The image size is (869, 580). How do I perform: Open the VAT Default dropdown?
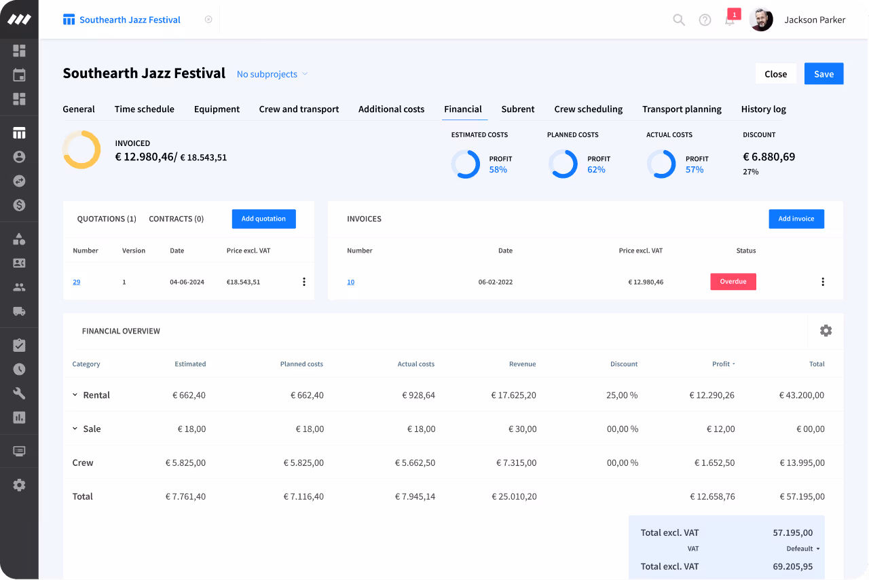802,549
